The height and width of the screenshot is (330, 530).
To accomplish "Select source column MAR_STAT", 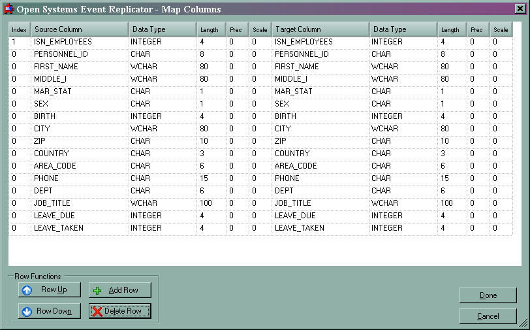I will (80, 91).
